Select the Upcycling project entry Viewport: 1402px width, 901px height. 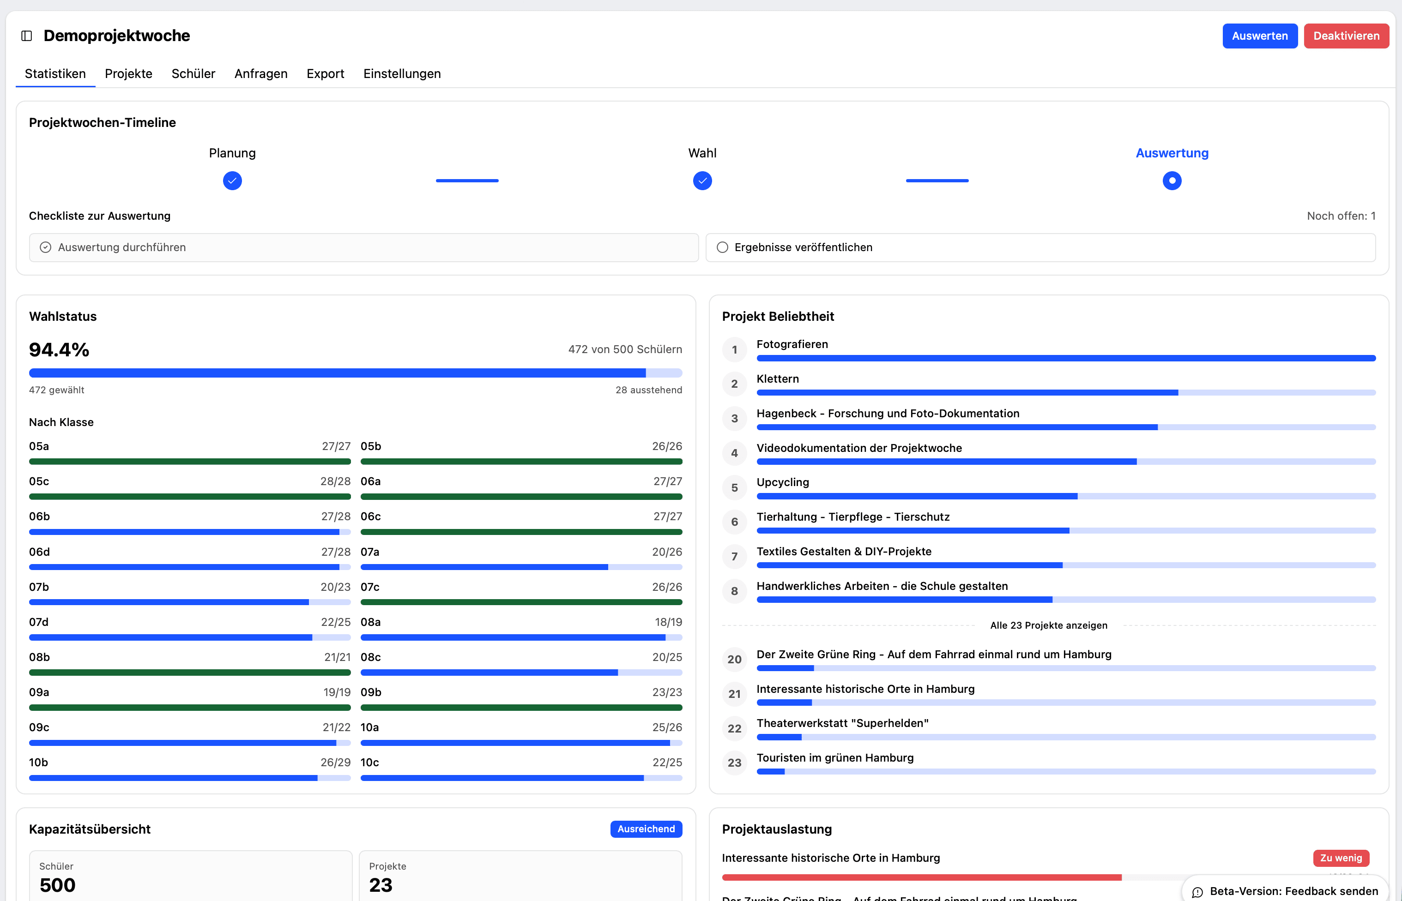click(x=783, y=483)
